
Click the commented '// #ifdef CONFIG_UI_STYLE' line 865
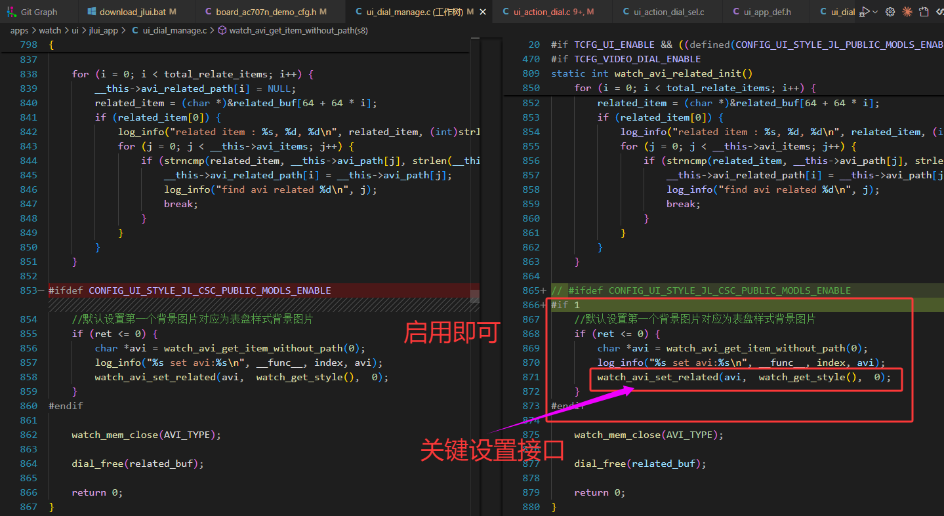pos(701,290)
